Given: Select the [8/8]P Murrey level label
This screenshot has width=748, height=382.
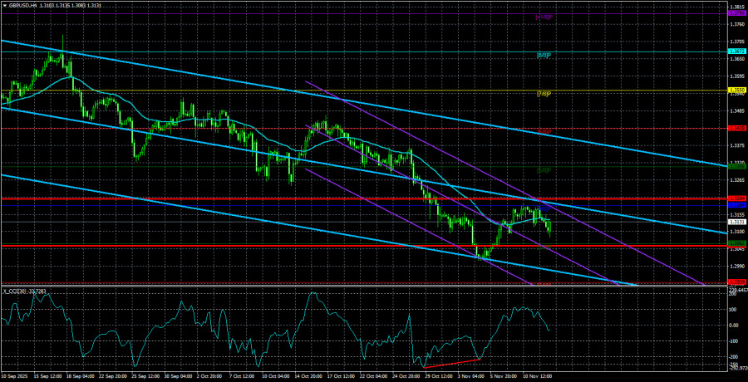Looking at the screenshot, I should 544,56.
